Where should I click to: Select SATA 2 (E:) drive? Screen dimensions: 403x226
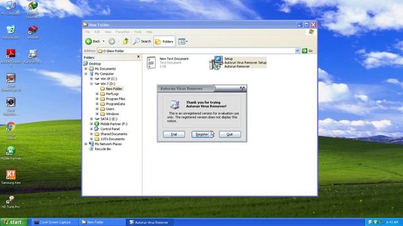109,119
